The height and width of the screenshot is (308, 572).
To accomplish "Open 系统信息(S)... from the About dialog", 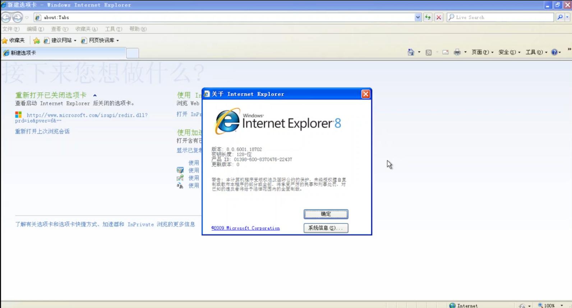I will [326, 228].
